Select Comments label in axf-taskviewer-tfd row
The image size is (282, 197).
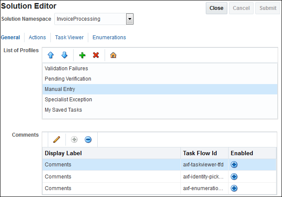click(58, 165)
